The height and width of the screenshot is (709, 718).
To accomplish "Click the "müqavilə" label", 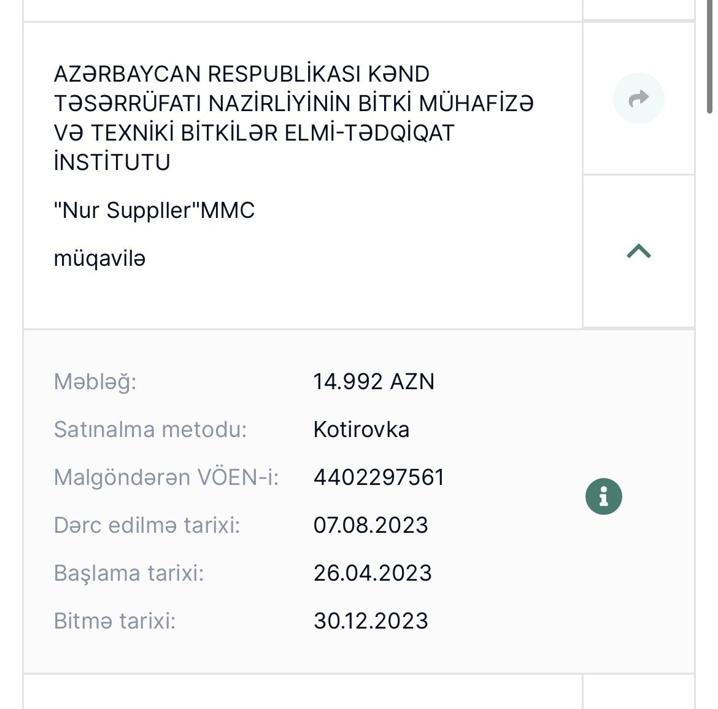I will click(99, 258).
